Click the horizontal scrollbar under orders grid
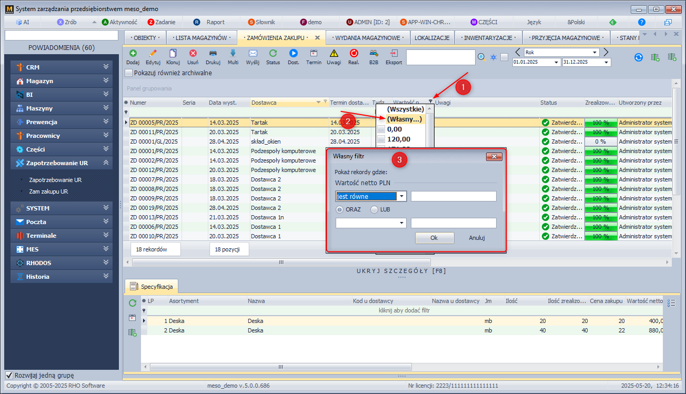This screenshot has width=686, height=394. 281,262
